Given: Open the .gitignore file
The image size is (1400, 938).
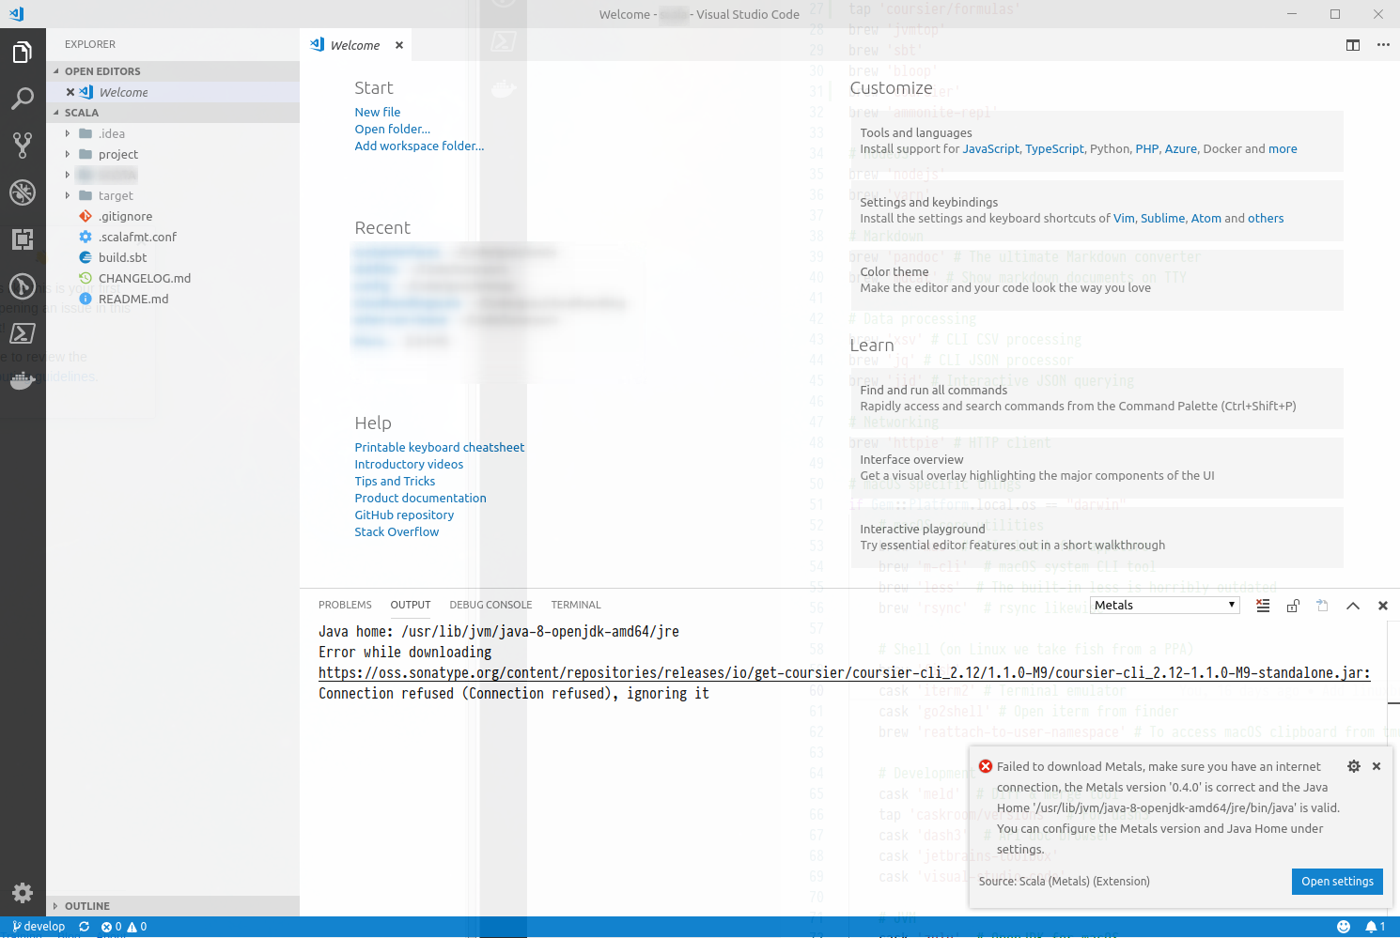Looking at the screenshot, I should (x=173, y=216).
